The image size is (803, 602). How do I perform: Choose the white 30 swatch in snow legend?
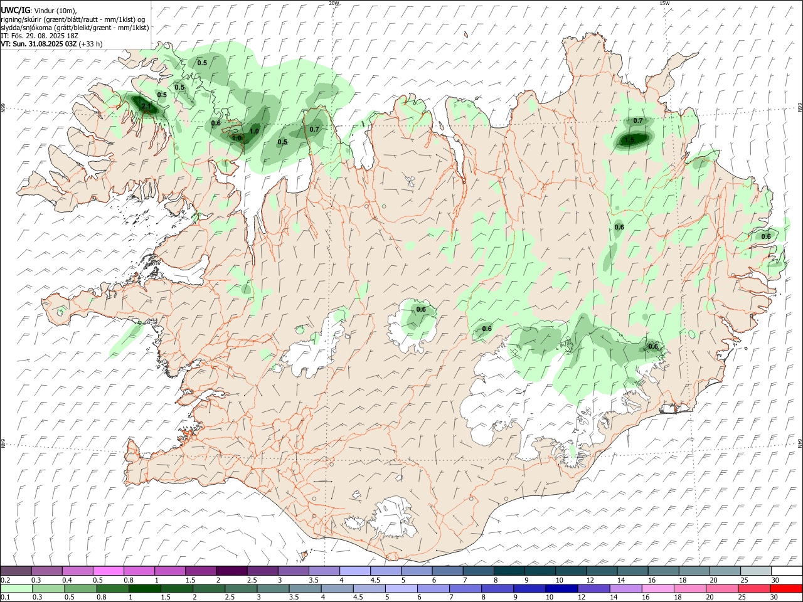(x=786, y=571)
